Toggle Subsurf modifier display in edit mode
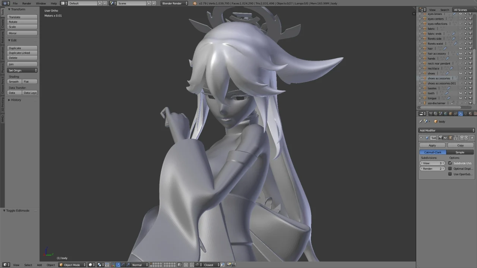 [451, 138]
